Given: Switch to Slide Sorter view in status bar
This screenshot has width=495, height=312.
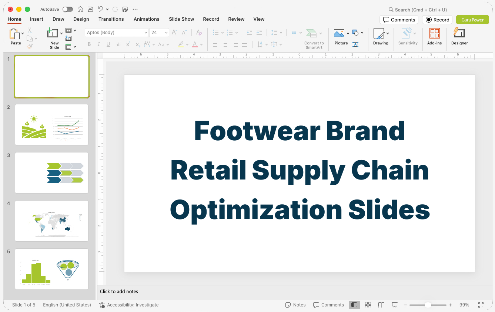Looking at the screenshot, I should pos(368,305).
